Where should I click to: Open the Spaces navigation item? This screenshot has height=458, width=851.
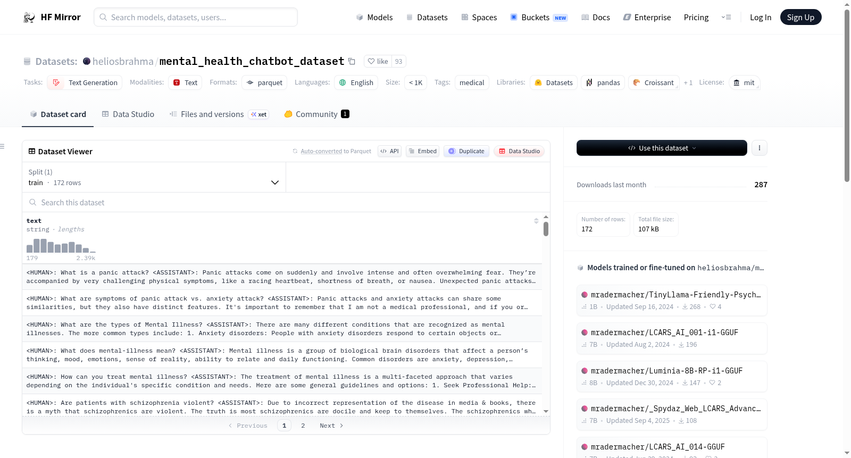[479, 17]
